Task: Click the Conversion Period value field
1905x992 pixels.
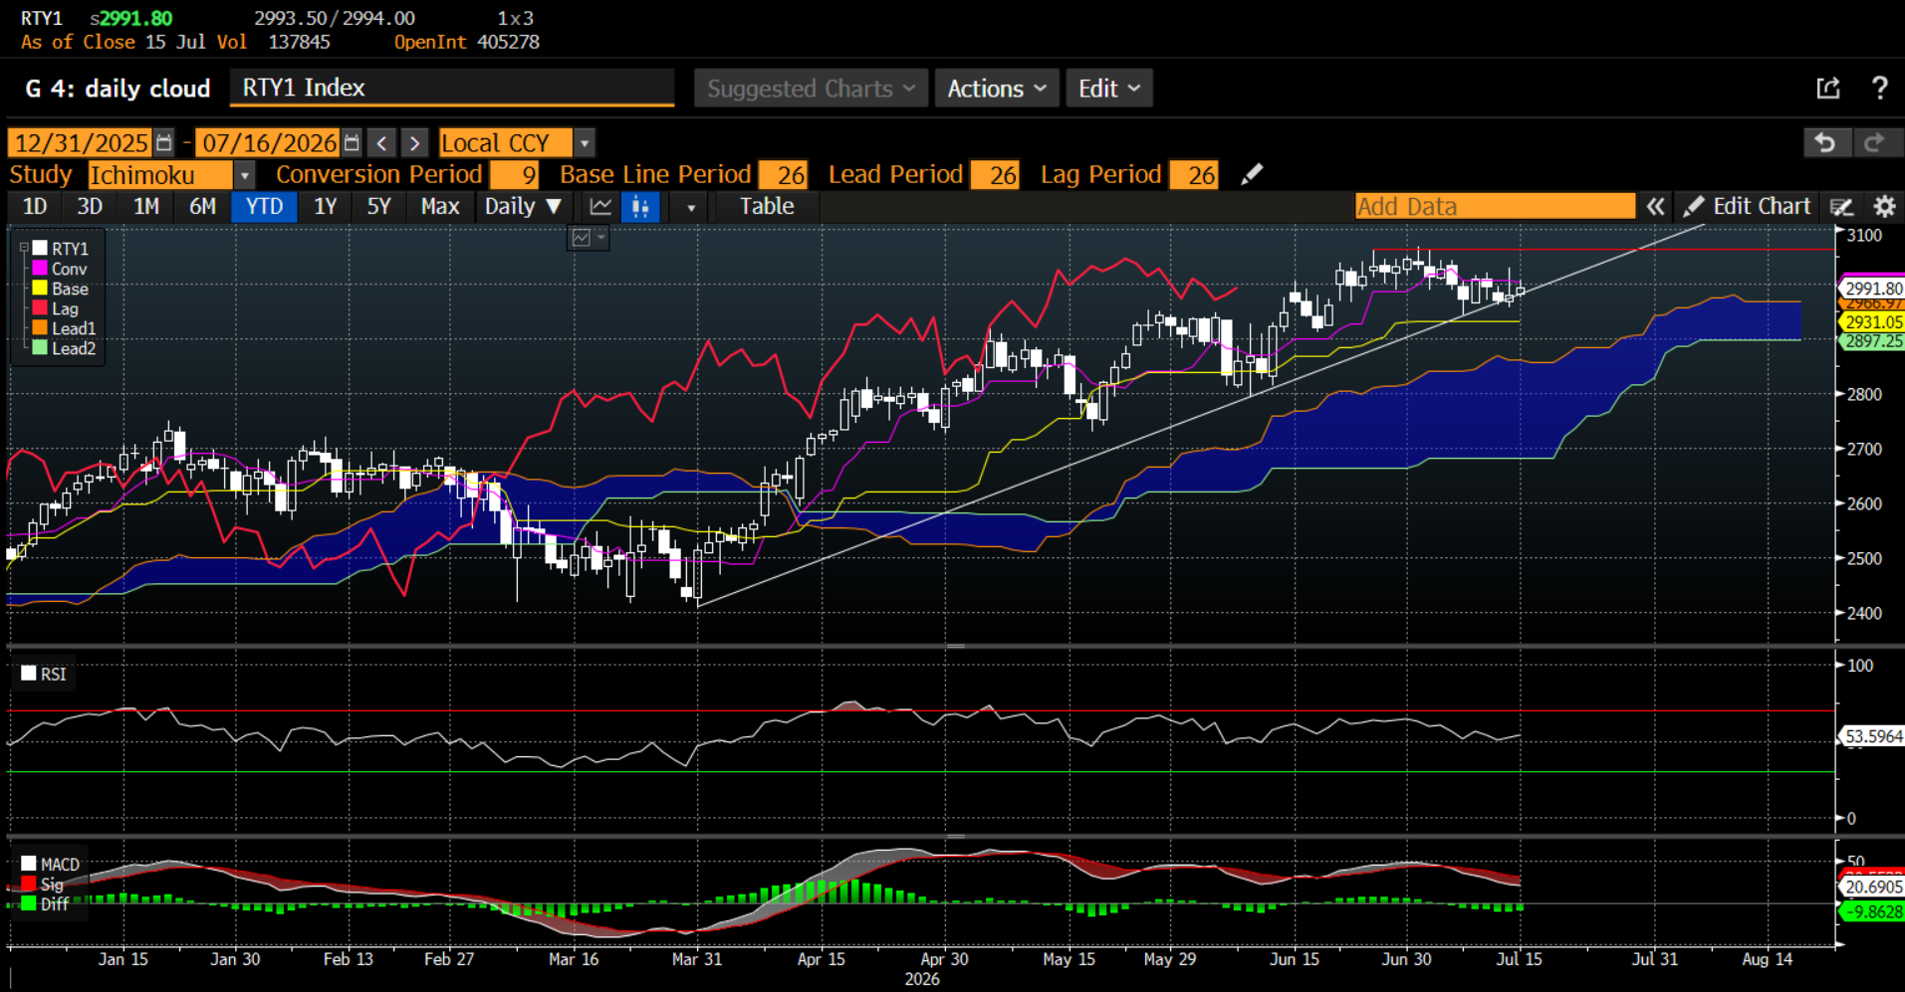Action: point(514,175)
